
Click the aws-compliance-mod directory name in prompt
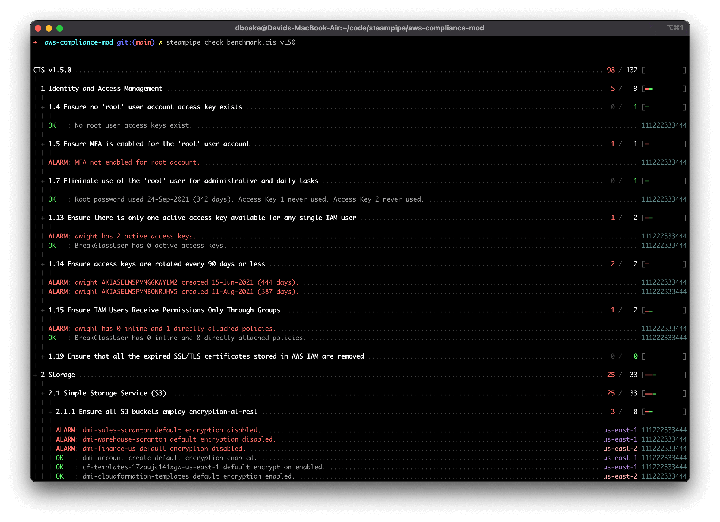click(79, 42)
